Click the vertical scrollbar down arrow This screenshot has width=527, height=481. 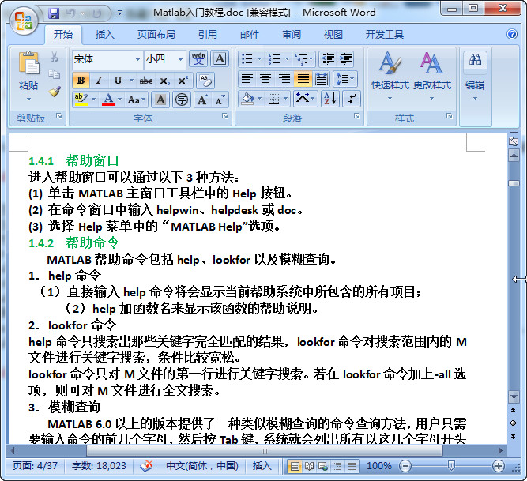[514, 397]
